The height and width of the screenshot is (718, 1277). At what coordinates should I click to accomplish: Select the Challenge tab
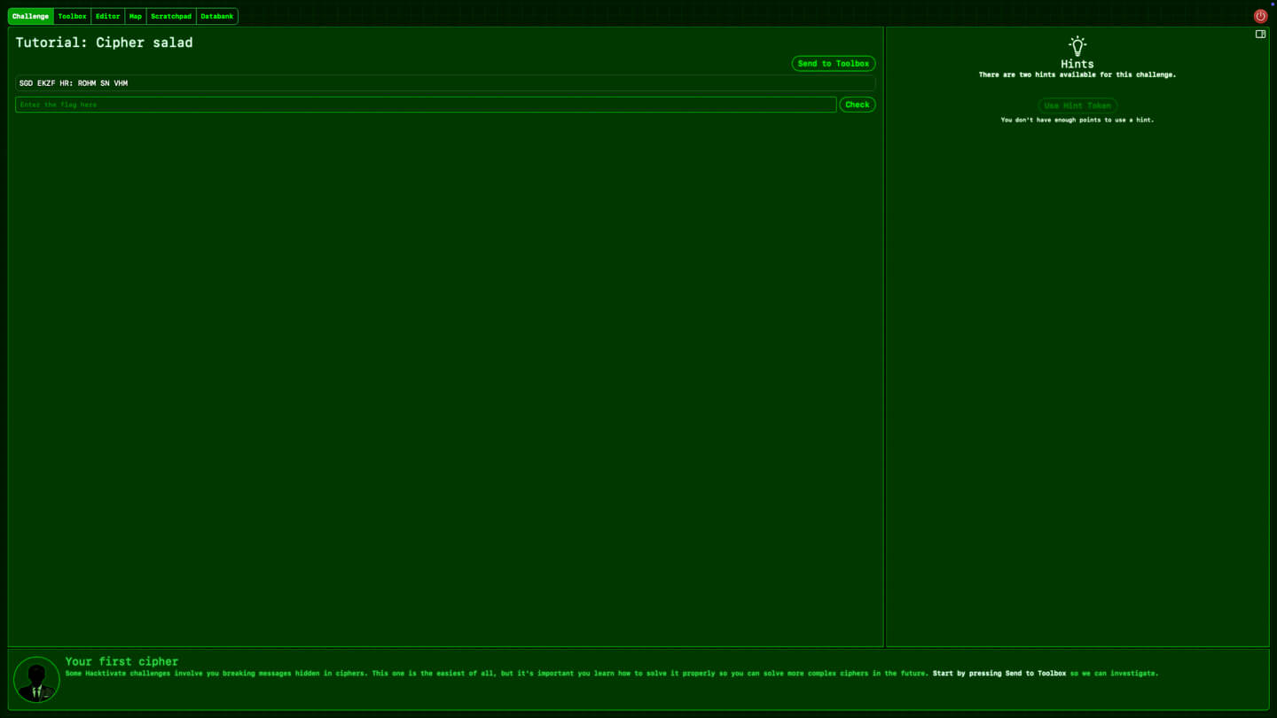30,16
